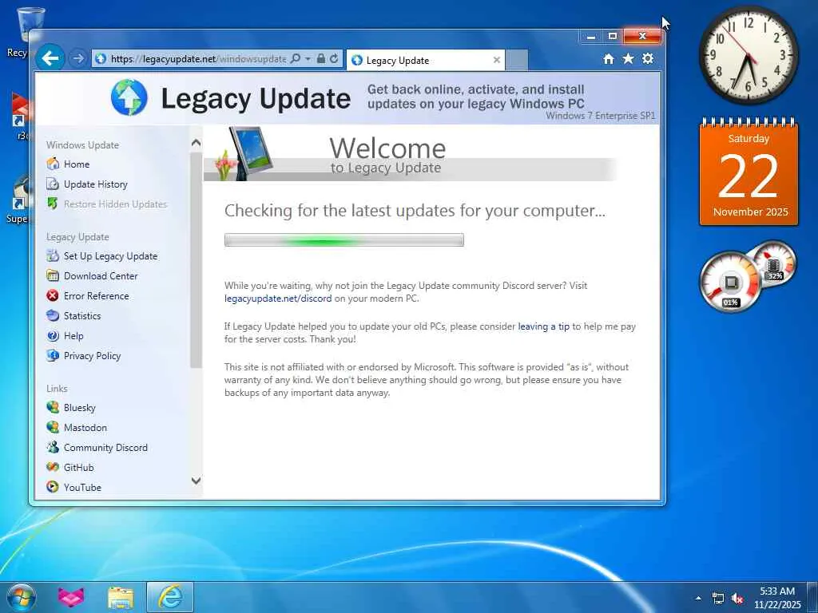Open Set Up Legacy Update link
The image size is (818, 613).
110,256
